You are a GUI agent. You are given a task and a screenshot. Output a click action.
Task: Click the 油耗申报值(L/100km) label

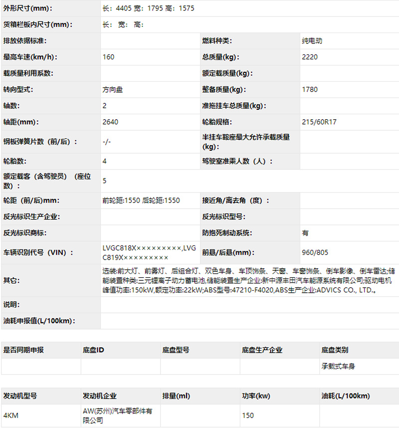[39, 321]
